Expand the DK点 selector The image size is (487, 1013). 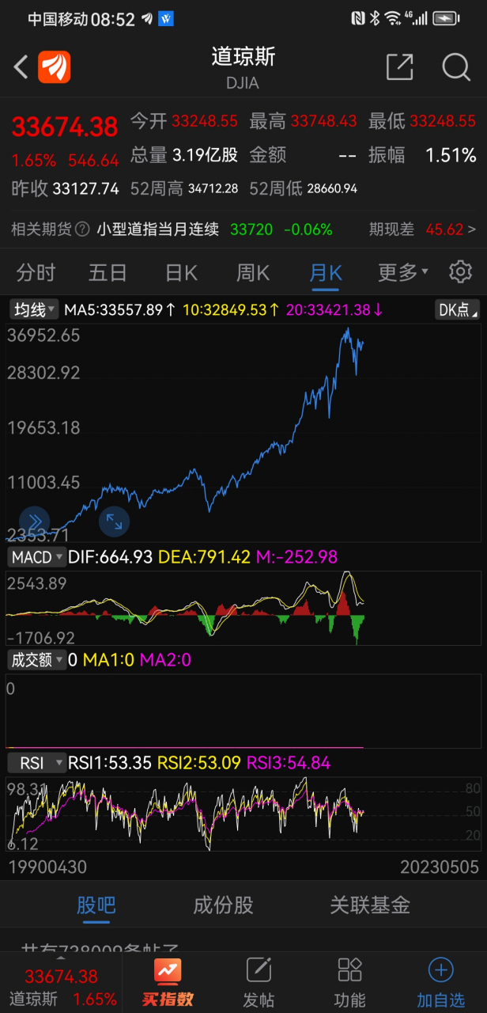click(457, 309)
